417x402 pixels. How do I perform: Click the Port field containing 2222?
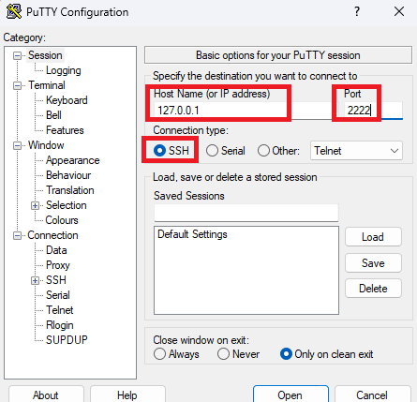point(373,111)
